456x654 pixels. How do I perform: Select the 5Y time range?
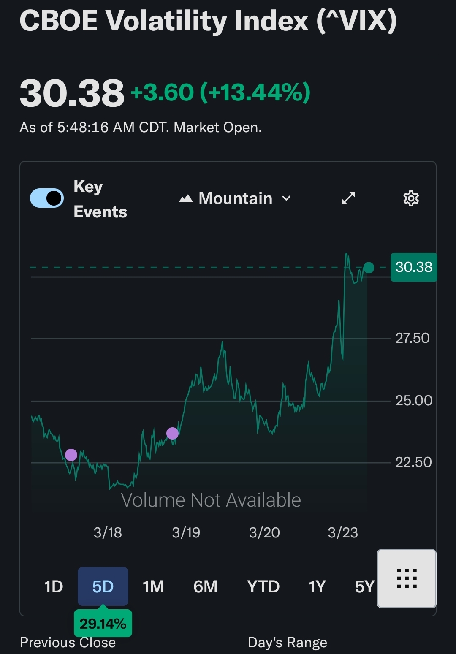pyautogui.click(x=365, y=586)
